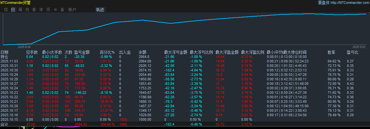Viewport: 370px width, 129px height.
Task: Open the 周 weekly tab
Action: (20, 10)
